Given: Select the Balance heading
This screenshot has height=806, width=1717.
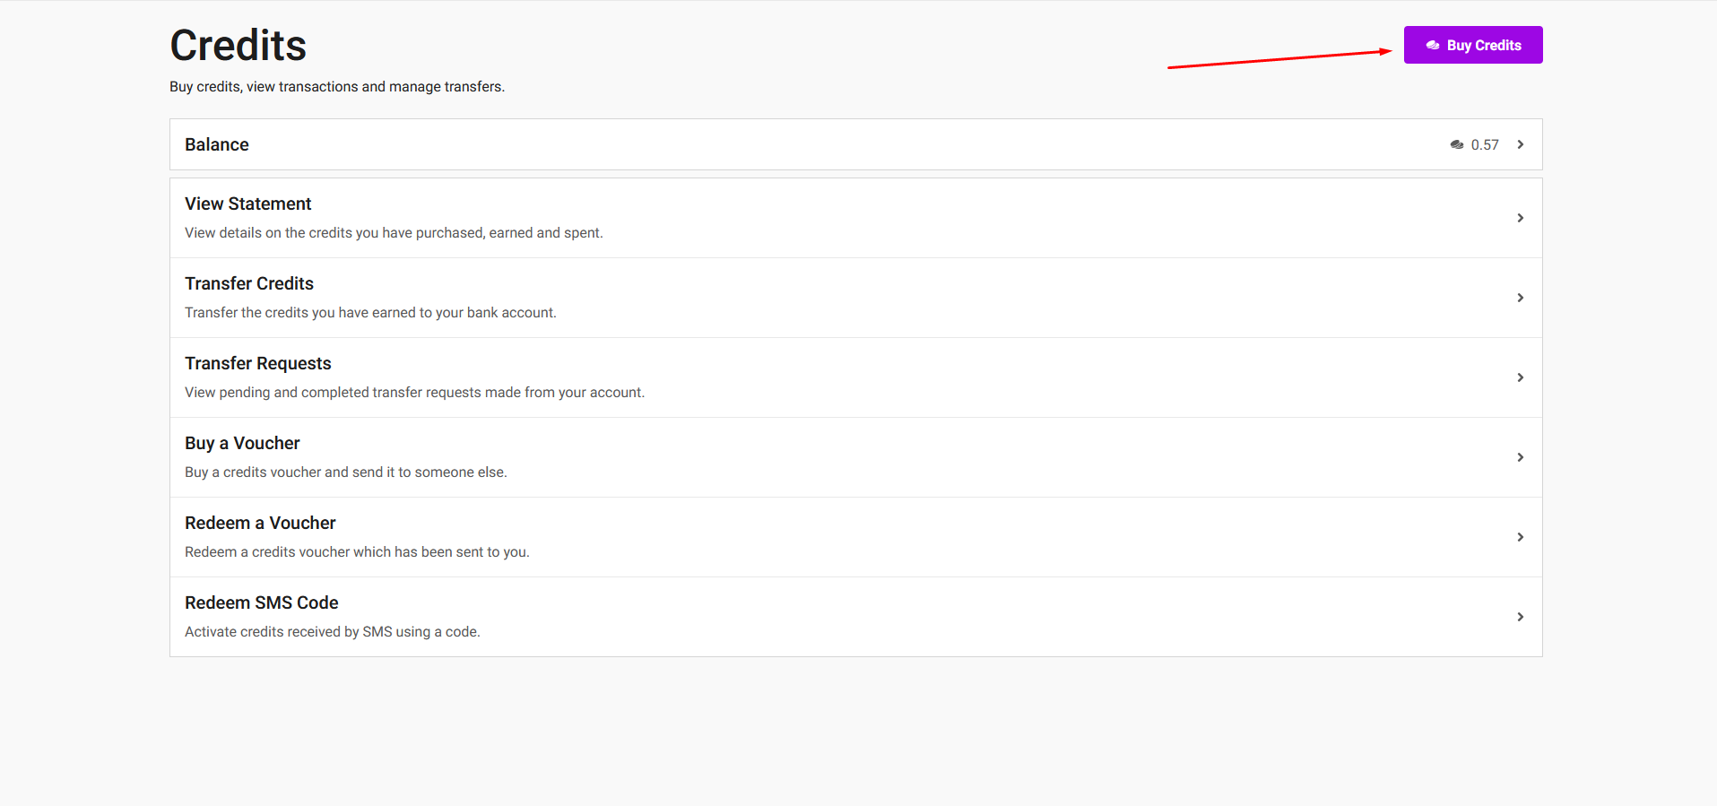Looking at the screenshot, I should (x=217, y=144).
